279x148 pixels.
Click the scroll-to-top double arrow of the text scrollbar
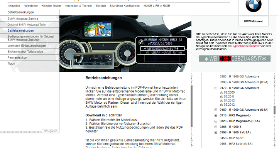pyautogui.click(x=191, y=77)
